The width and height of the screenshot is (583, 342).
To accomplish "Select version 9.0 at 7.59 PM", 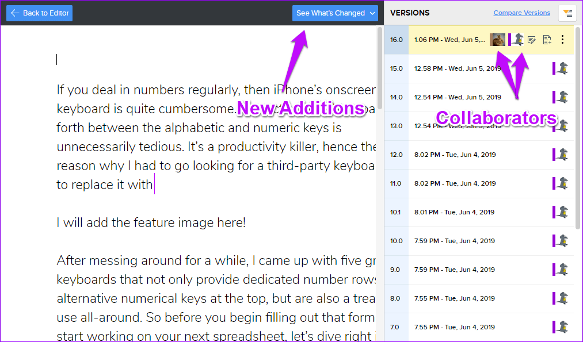I will tap(479, 270).
